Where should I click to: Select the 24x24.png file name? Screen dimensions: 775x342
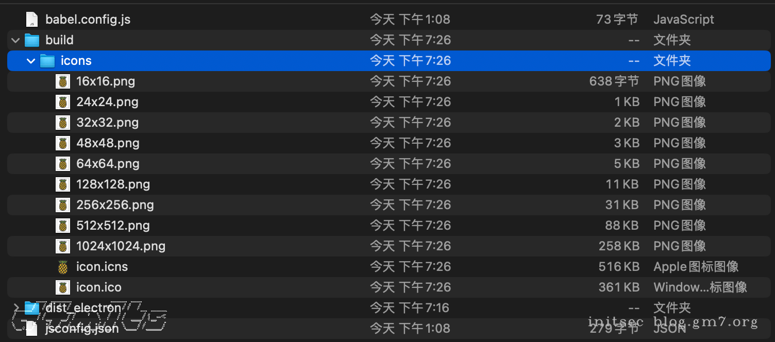pos(107,102)
